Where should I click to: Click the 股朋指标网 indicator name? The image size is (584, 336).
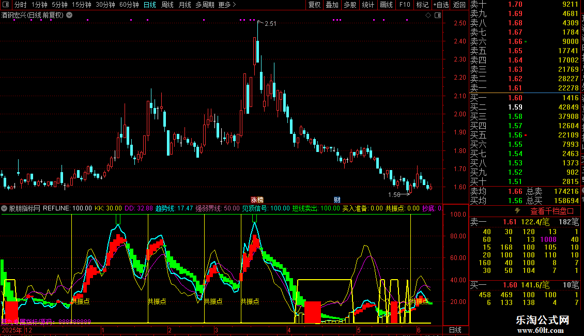25,209
